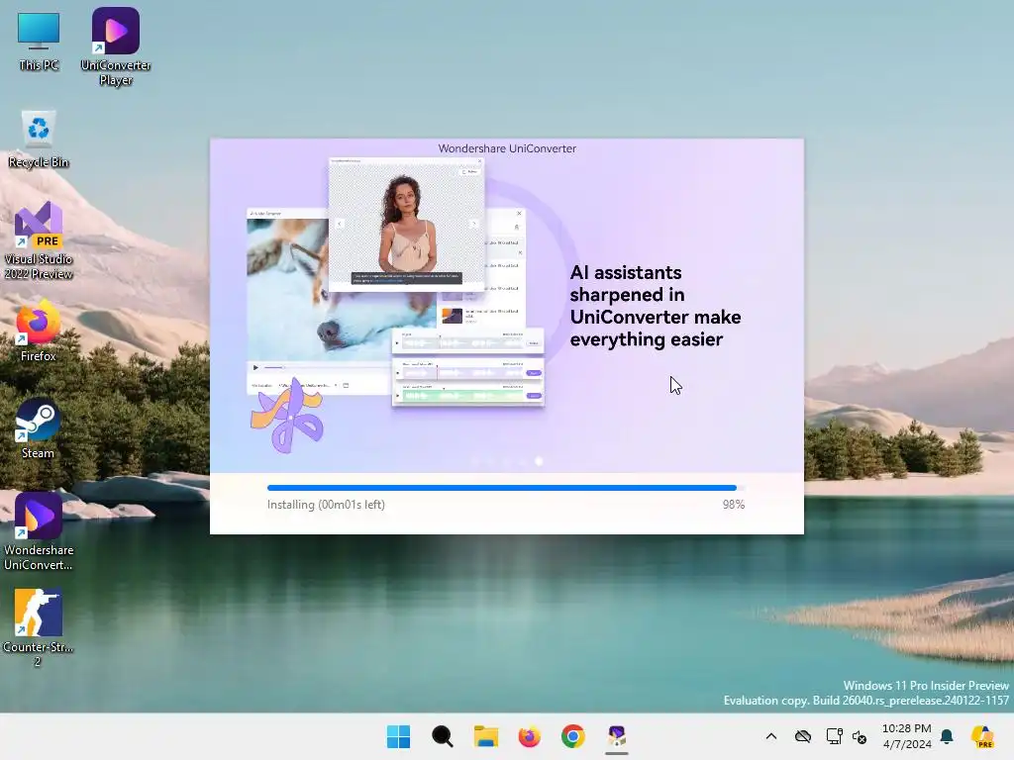Viewport: 1014px width, 760px height.
Task: Click the 'Installing (00m01s left)' status text
Action: 326,505
